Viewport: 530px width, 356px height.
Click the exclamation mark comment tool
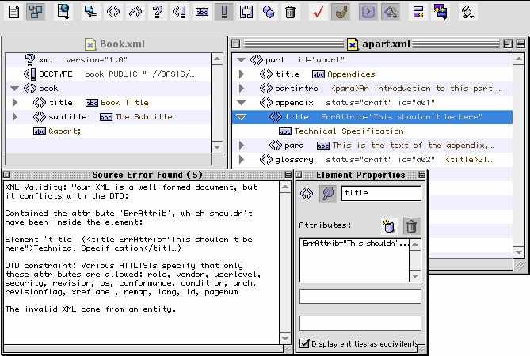[x=223, y=12]
